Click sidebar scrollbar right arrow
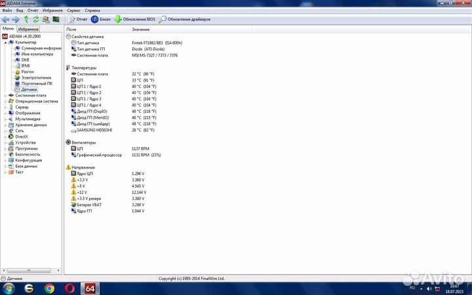 pos(58,270)
